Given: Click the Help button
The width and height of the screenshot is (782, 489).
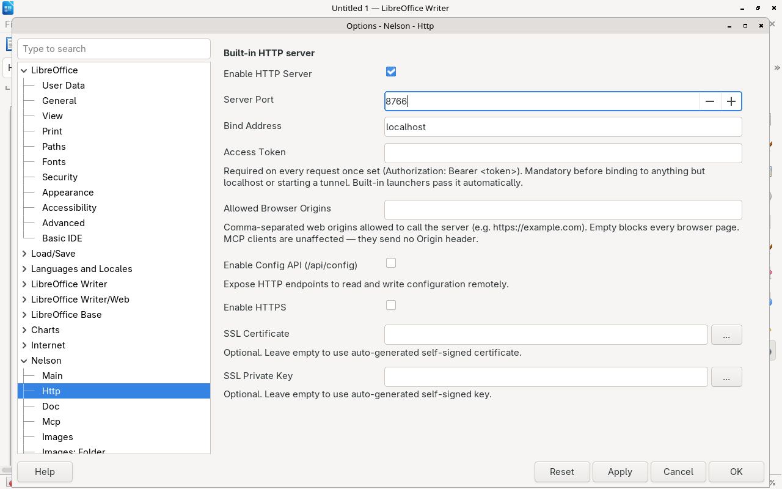Looking at the screenshot, I should 45,472.
